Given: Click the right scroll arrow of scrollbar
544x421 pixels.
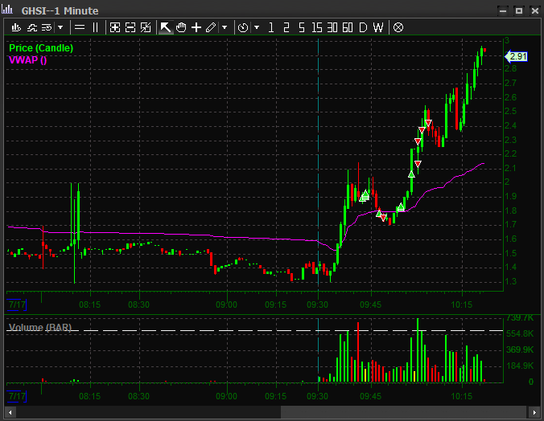Looking at the screenshot, I should click(534, 412).
